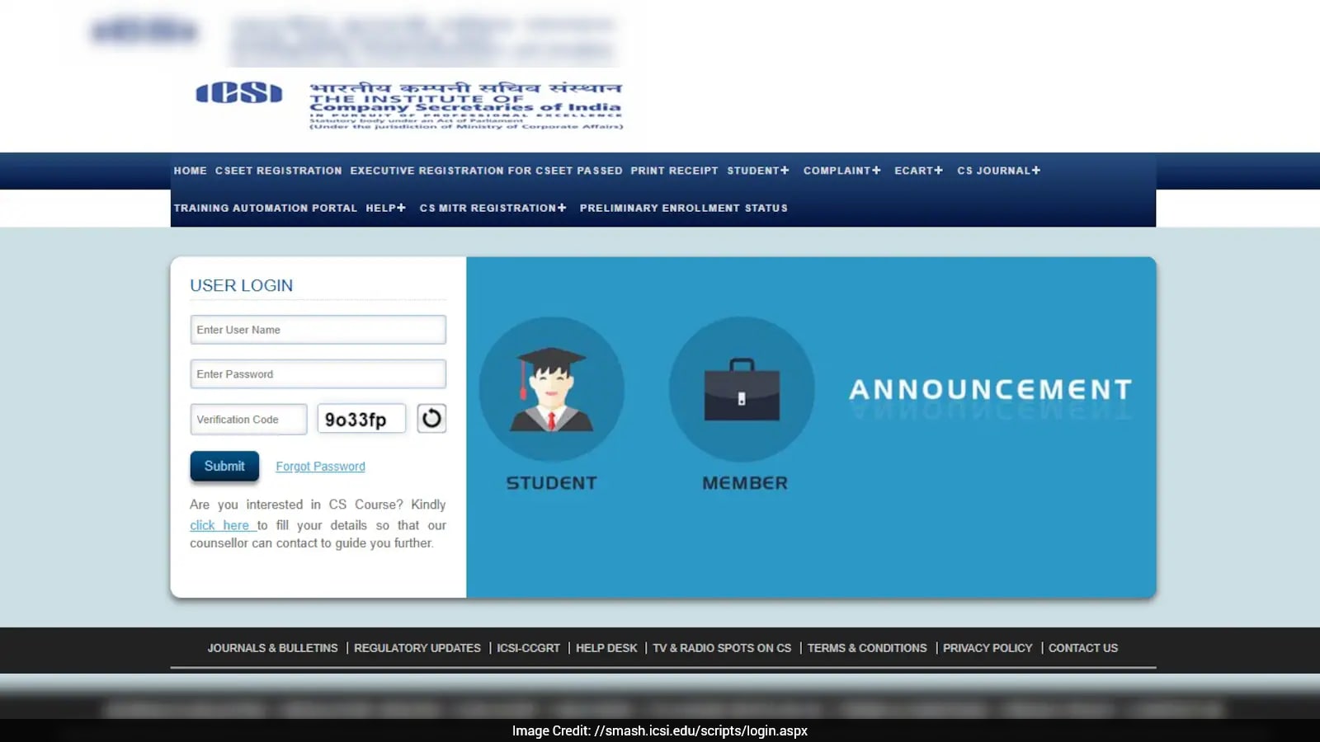Expand the Help menu
The height and width of the screenshot is (742, 1320).
[x=385, y=209]
